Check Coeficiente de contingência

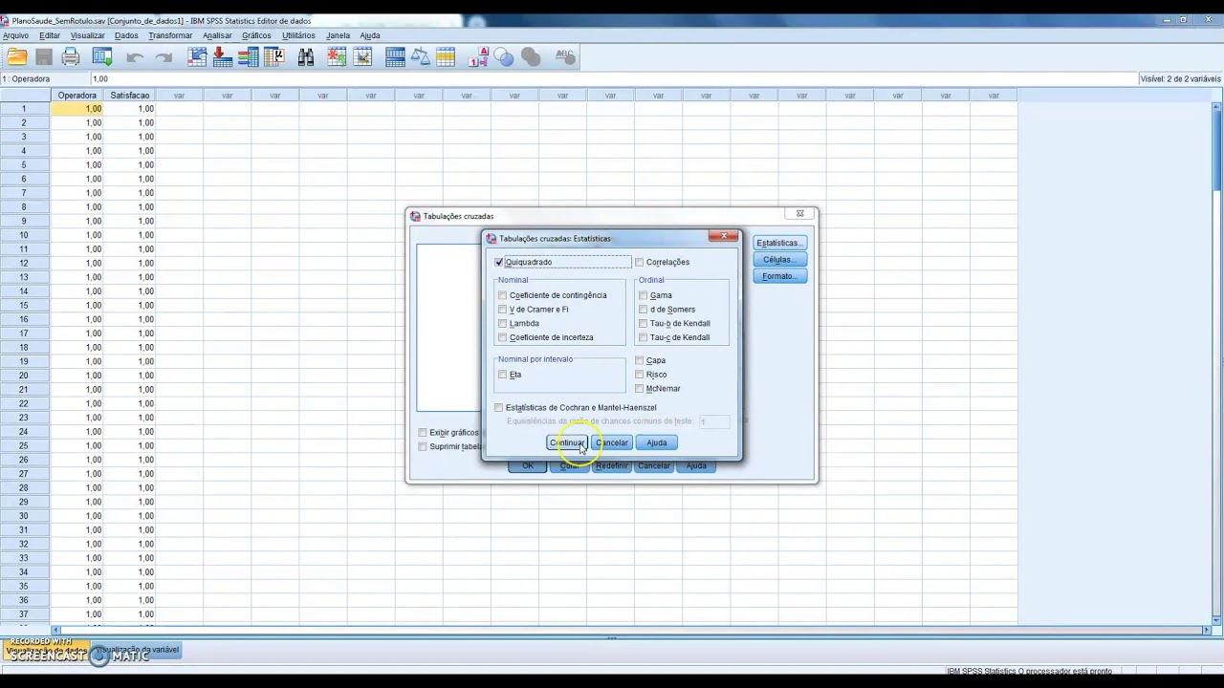[503, 295]
